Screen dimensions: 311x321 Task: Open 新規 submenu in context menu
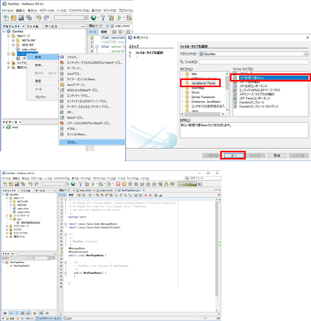(43, 57)
